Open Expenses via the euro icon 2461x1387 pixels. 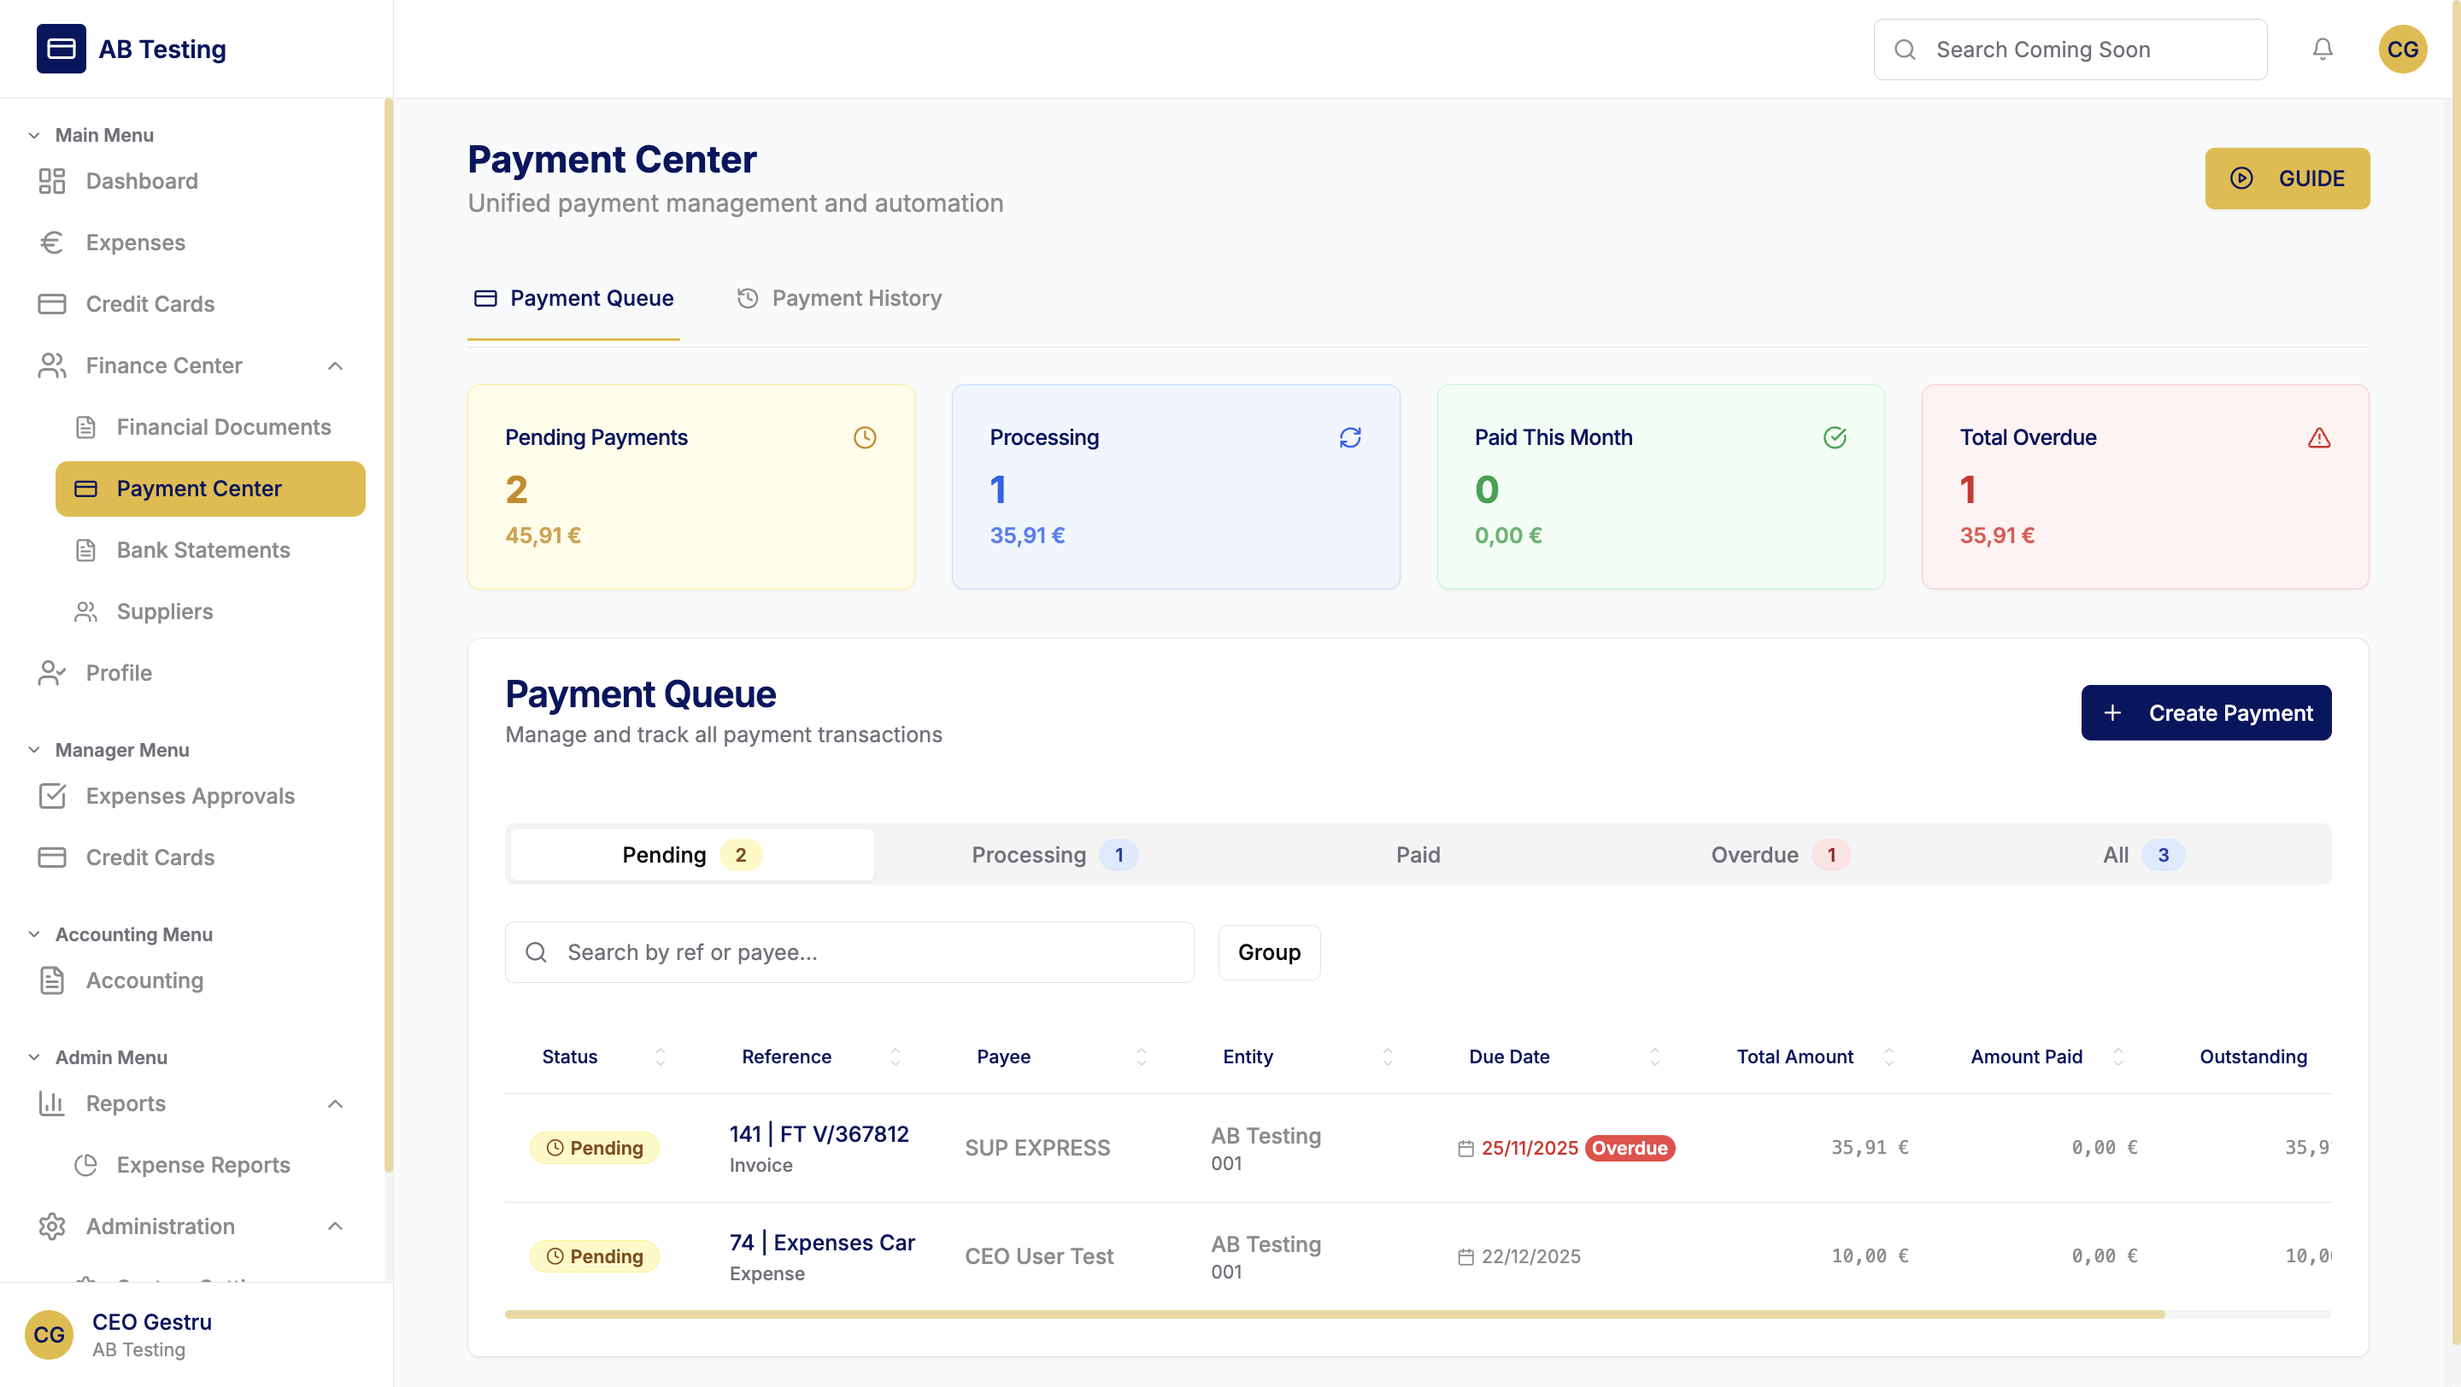point(51,242)
